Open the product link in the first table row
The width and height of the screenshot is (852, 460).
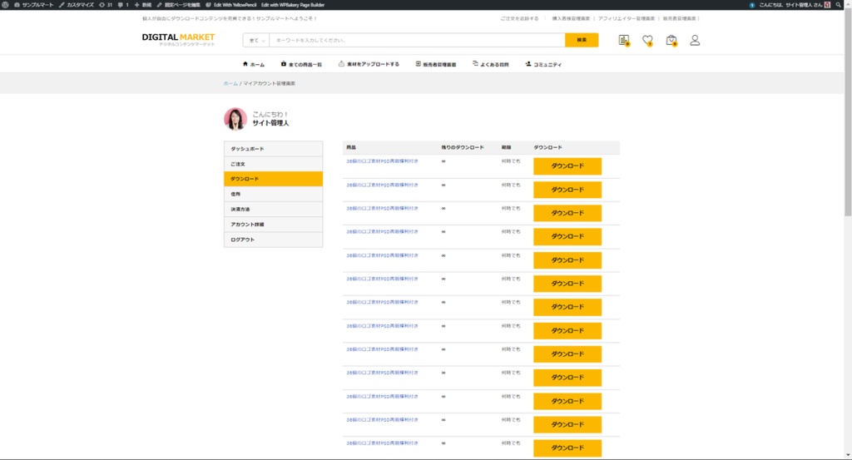[382, 161]
